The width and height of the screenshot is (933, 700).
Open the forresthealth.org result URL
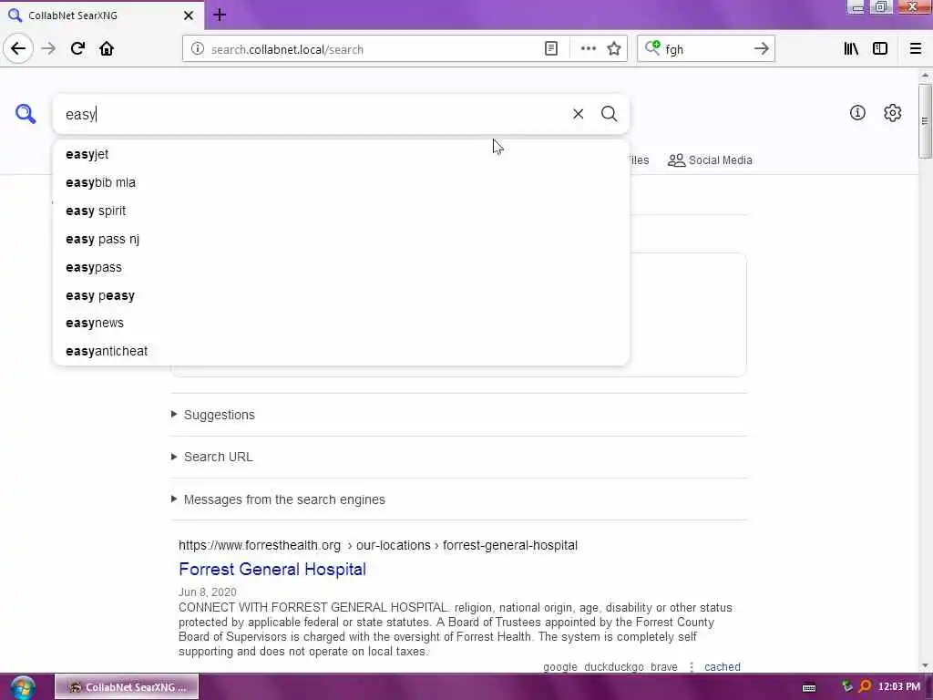(378, 545)
